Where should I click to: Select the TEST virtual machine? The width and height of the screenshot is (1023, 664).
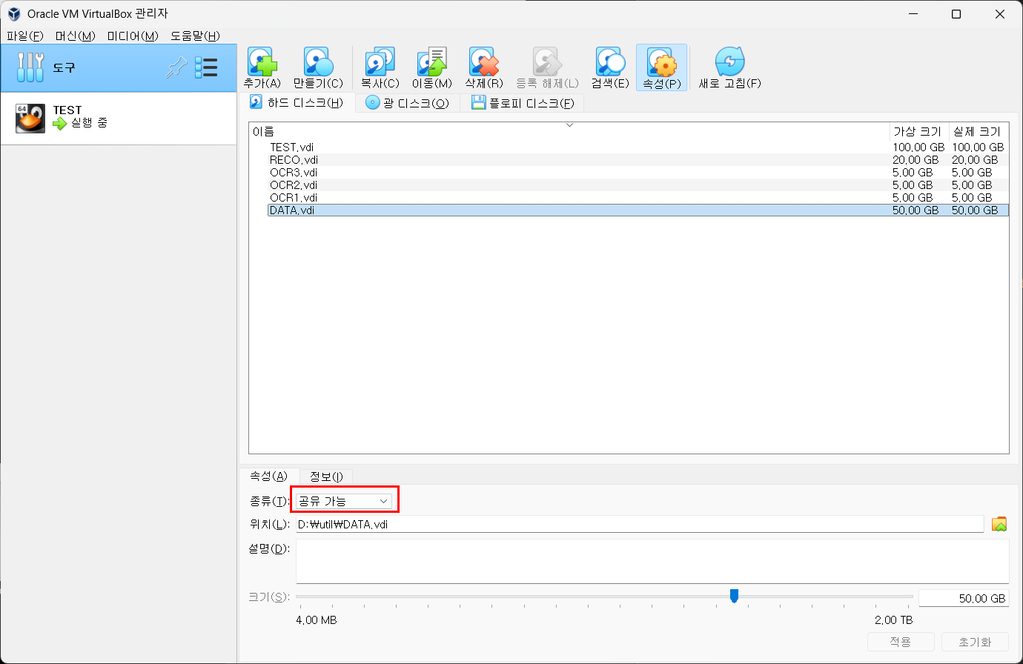(x=119, y=118)
